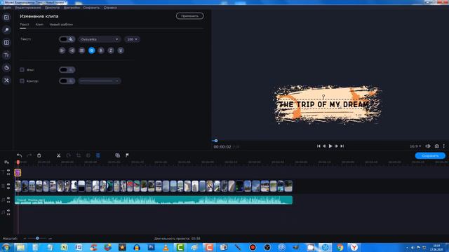
Task: Split clip using the scissors icon
Action: 58,155
